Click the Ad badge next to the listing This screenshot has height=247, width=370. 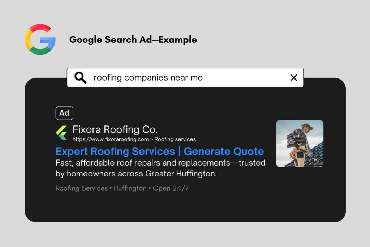coord(64,113)
